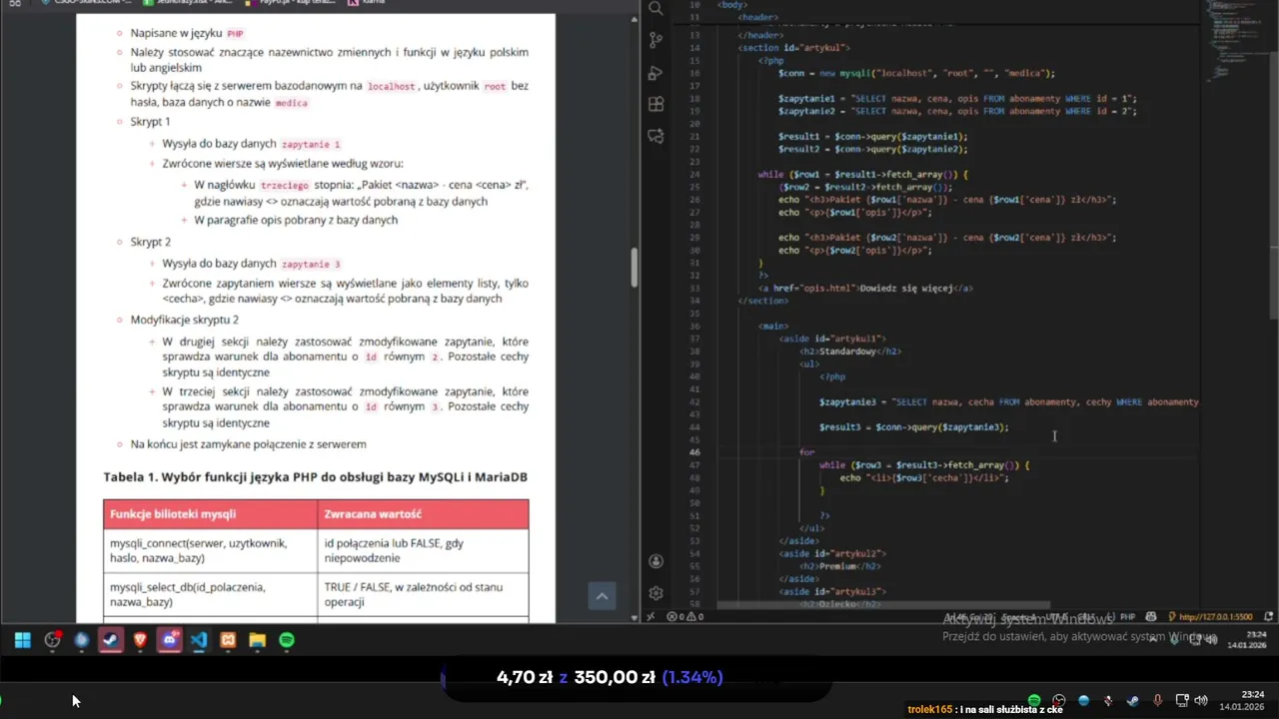Image resolution: width=1279 pixels, height=719 pixels.
Task: Click the '$result3 = $conn->query' line
Action: pos(913,426)
